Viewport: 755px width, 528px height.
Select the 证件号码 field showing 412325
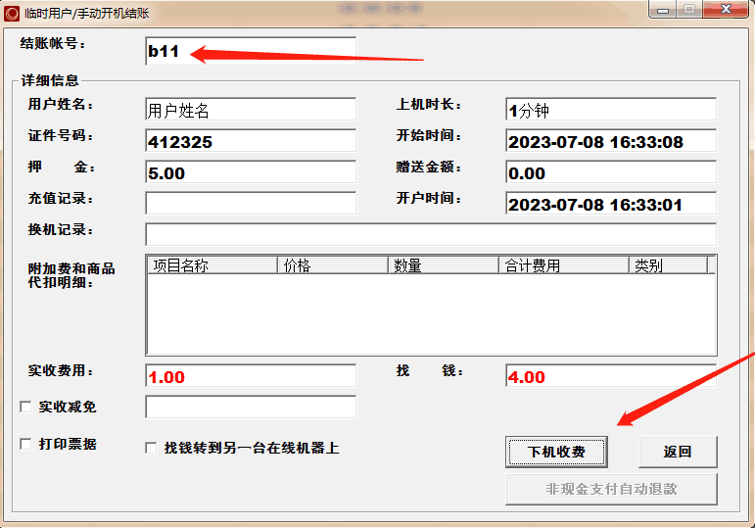[x=251, y=141]
